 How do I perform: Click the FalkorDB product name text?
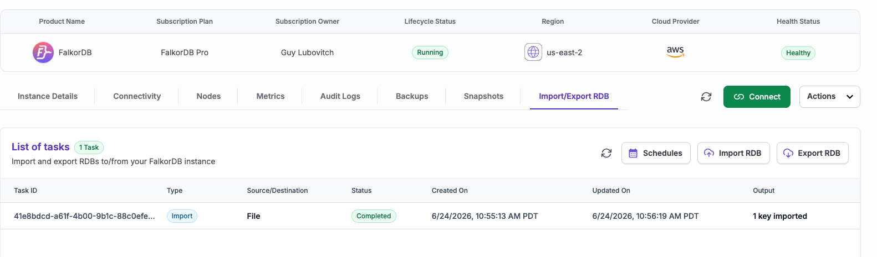75,53
